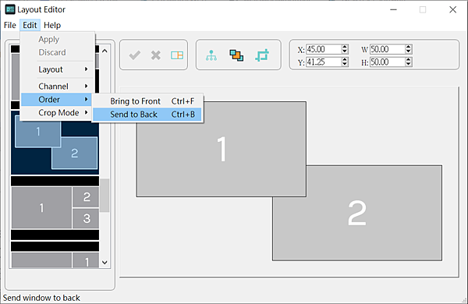Click the H height input field

click(388, 62)
